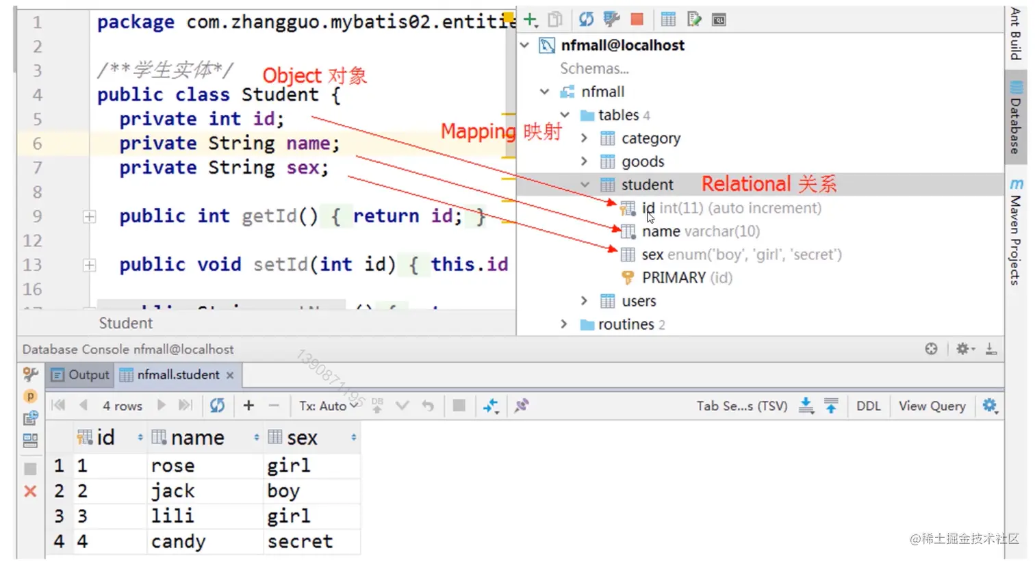Export data with the download icon
The image size is (1035, 561).
pyautogui.click(x=806, y=406)
